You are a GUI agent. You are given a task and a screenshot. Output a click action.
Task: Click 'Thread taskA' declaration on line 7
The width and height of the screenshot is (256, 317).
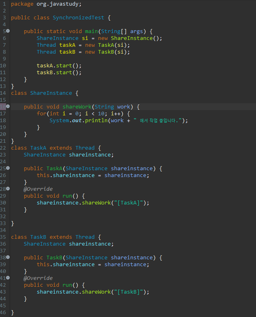coord(56,45)
